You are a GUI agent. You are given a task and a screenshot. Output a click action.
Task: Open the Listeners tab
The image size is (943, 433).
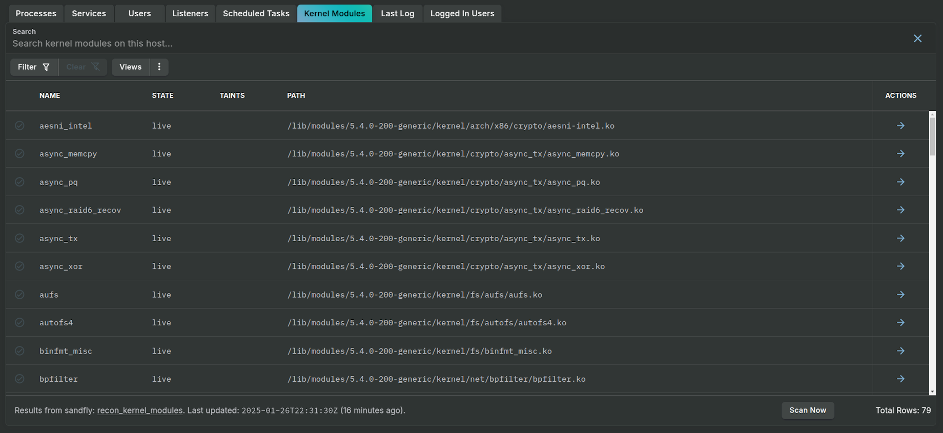coord(190,13)
